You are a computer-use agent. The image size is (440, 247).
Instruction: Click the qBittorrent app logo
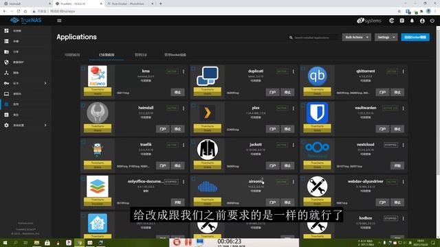[x=317, y=76]
